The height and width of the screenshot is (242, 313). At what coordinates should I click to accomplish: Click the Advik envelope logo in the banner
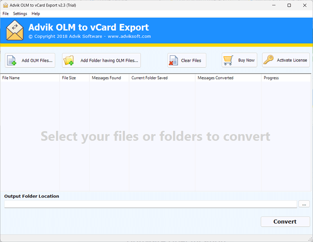click(x=15, y=30)
